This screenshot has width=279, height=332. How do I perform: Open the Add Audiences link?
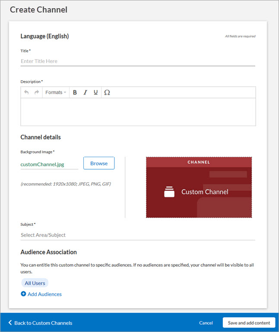pos(44,294)
